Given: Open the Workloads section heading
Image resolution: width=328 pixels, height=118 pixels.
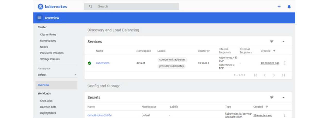Looking at the screenshot, I should [44, 94].
